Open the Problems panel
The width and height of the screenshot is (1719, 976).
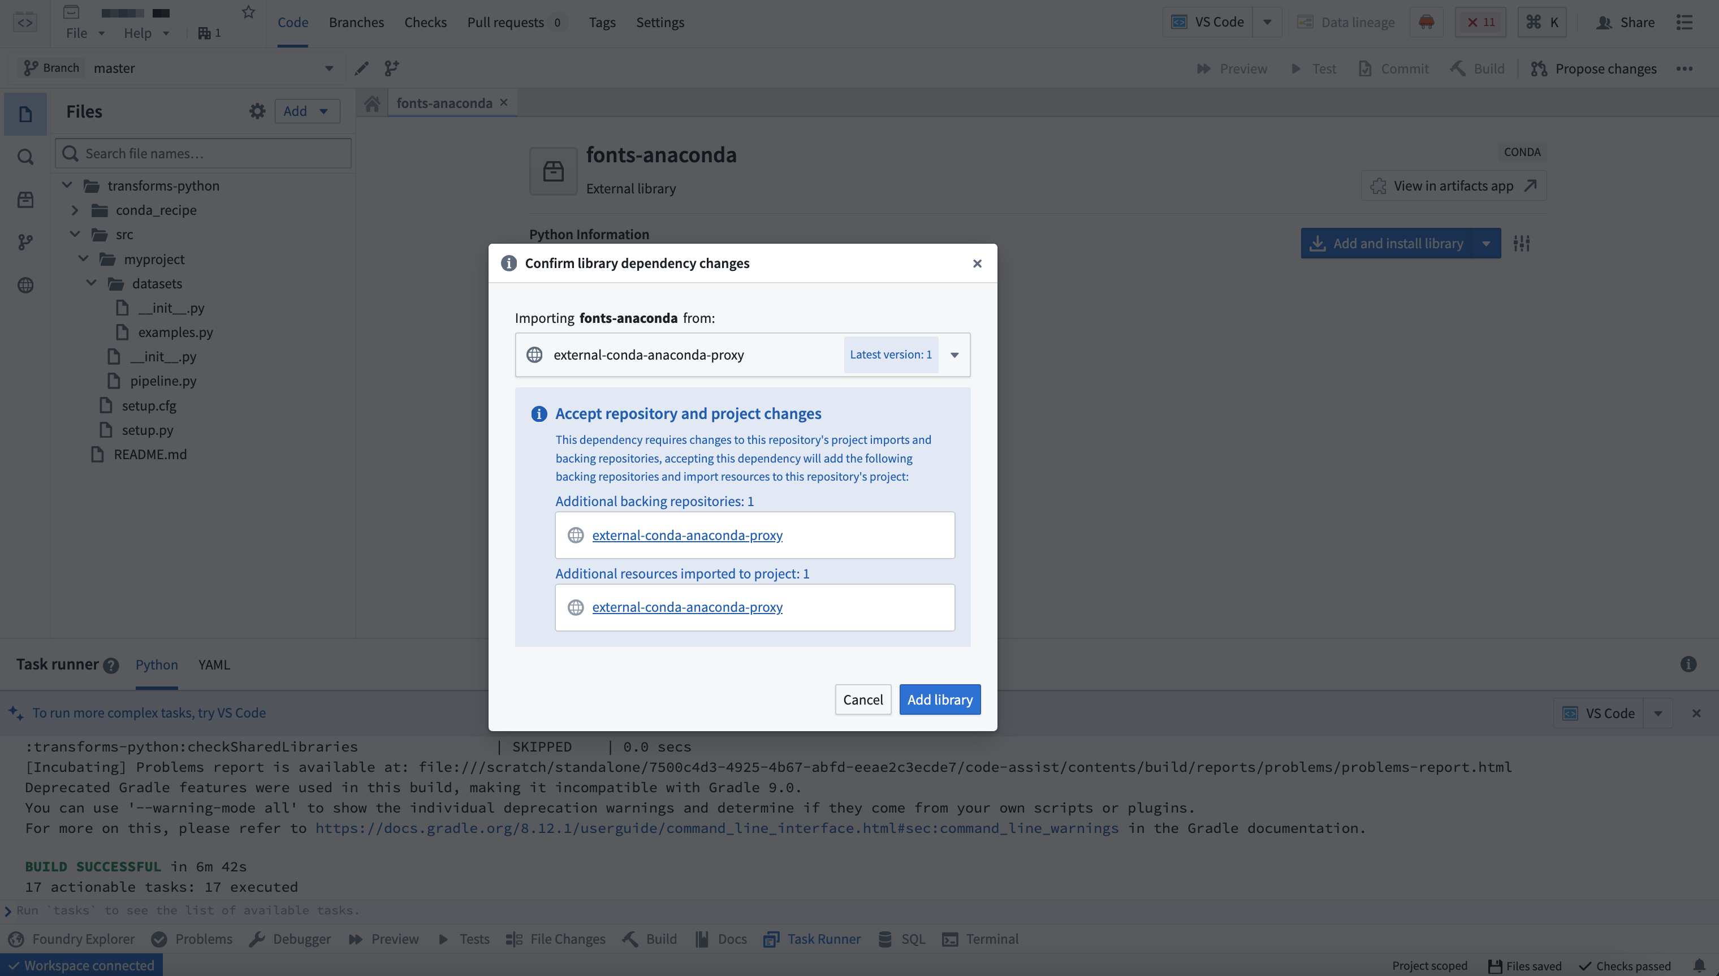(x=192, y=939)
